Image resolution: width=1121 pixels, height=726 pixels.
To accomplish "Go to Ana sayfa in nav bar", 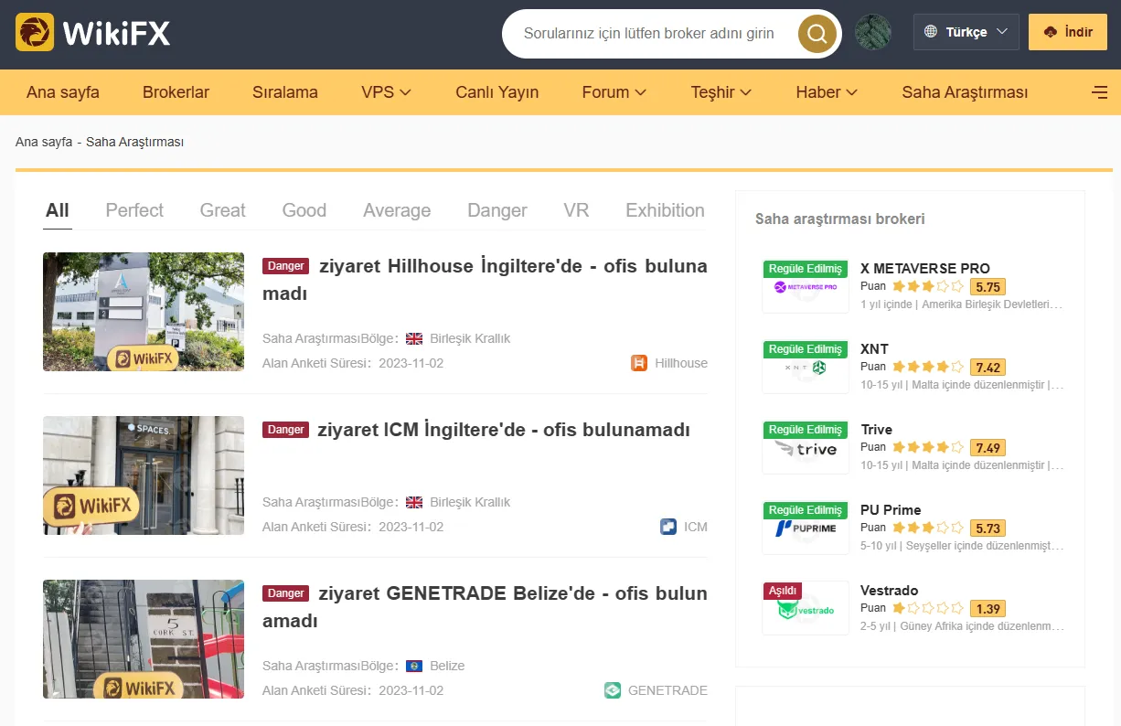I will click(63, 92).
